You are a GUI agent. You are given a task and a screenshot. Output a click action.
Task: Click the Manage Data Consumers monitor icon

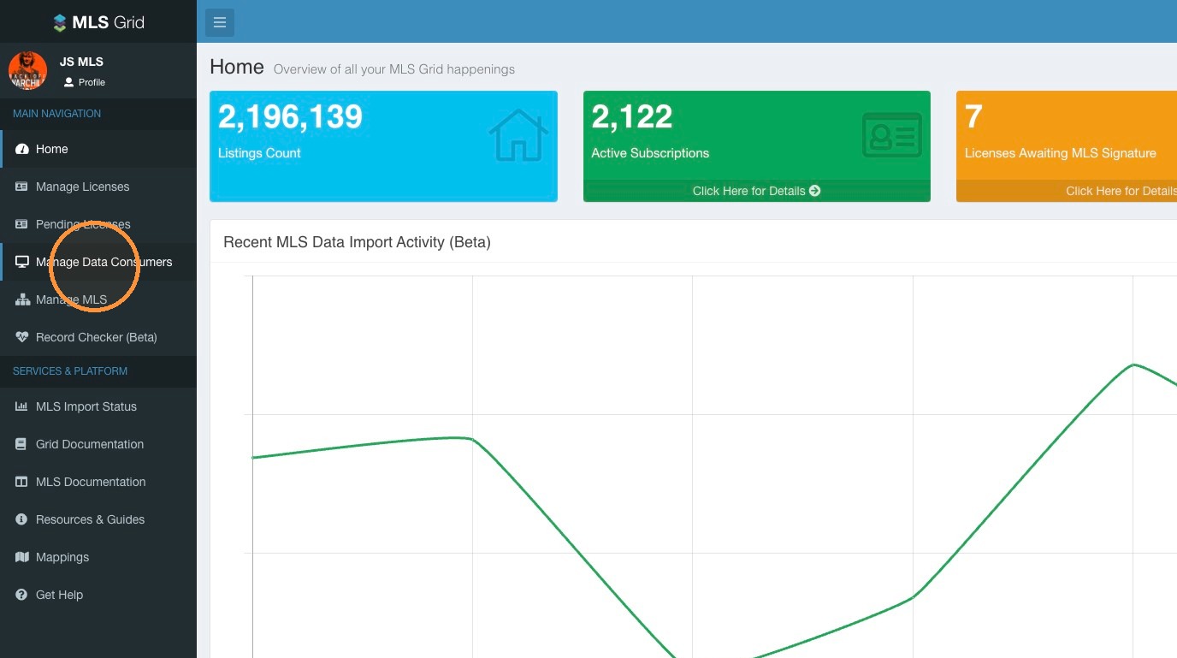22,262
